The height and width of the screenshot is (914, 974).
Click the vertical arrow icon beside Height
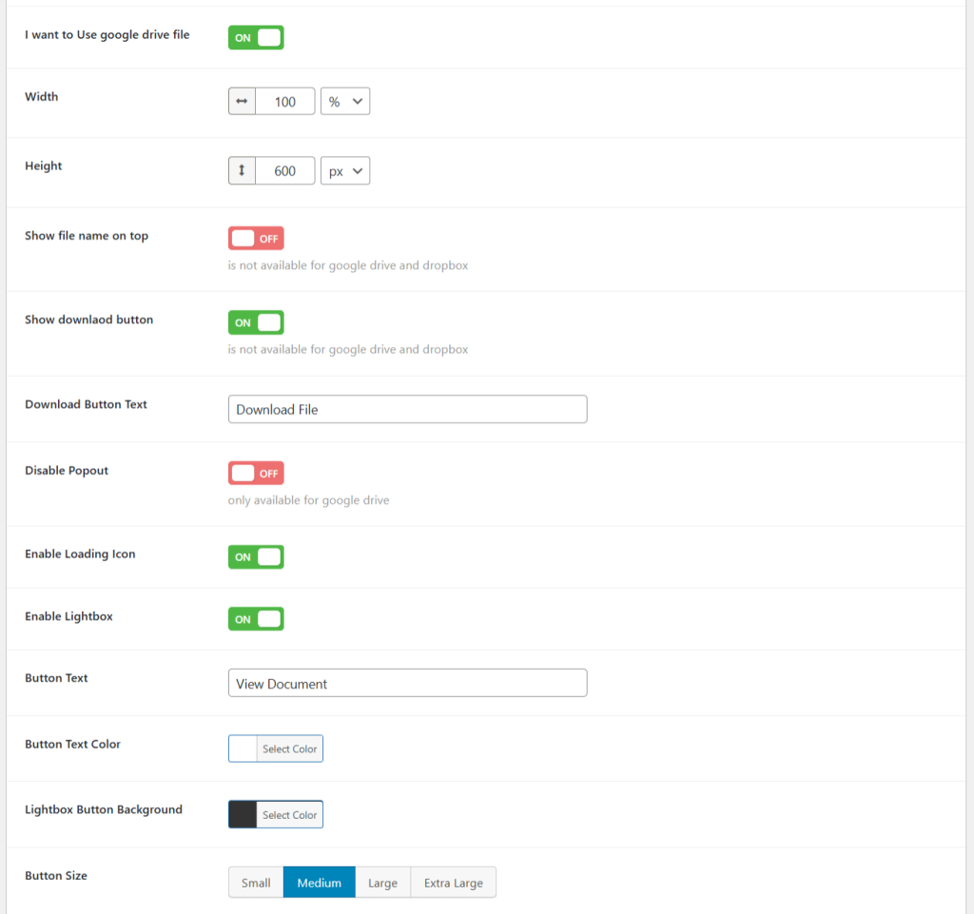[240, 170]
